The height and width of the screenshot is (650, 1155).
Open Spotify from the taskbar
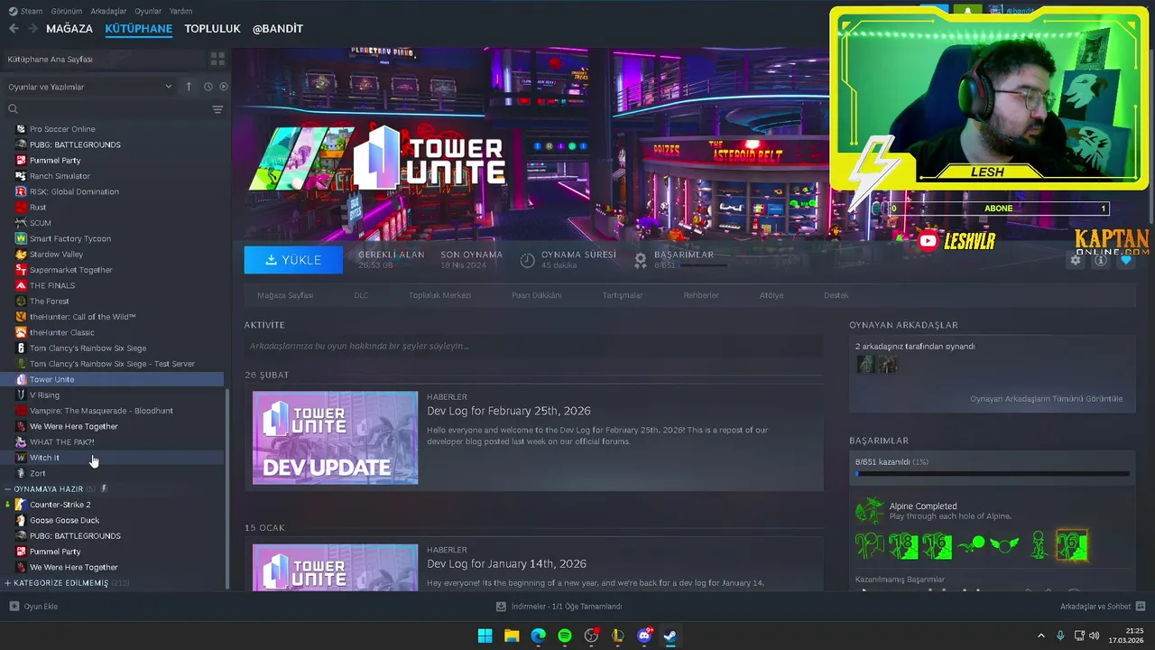[565, 636]
